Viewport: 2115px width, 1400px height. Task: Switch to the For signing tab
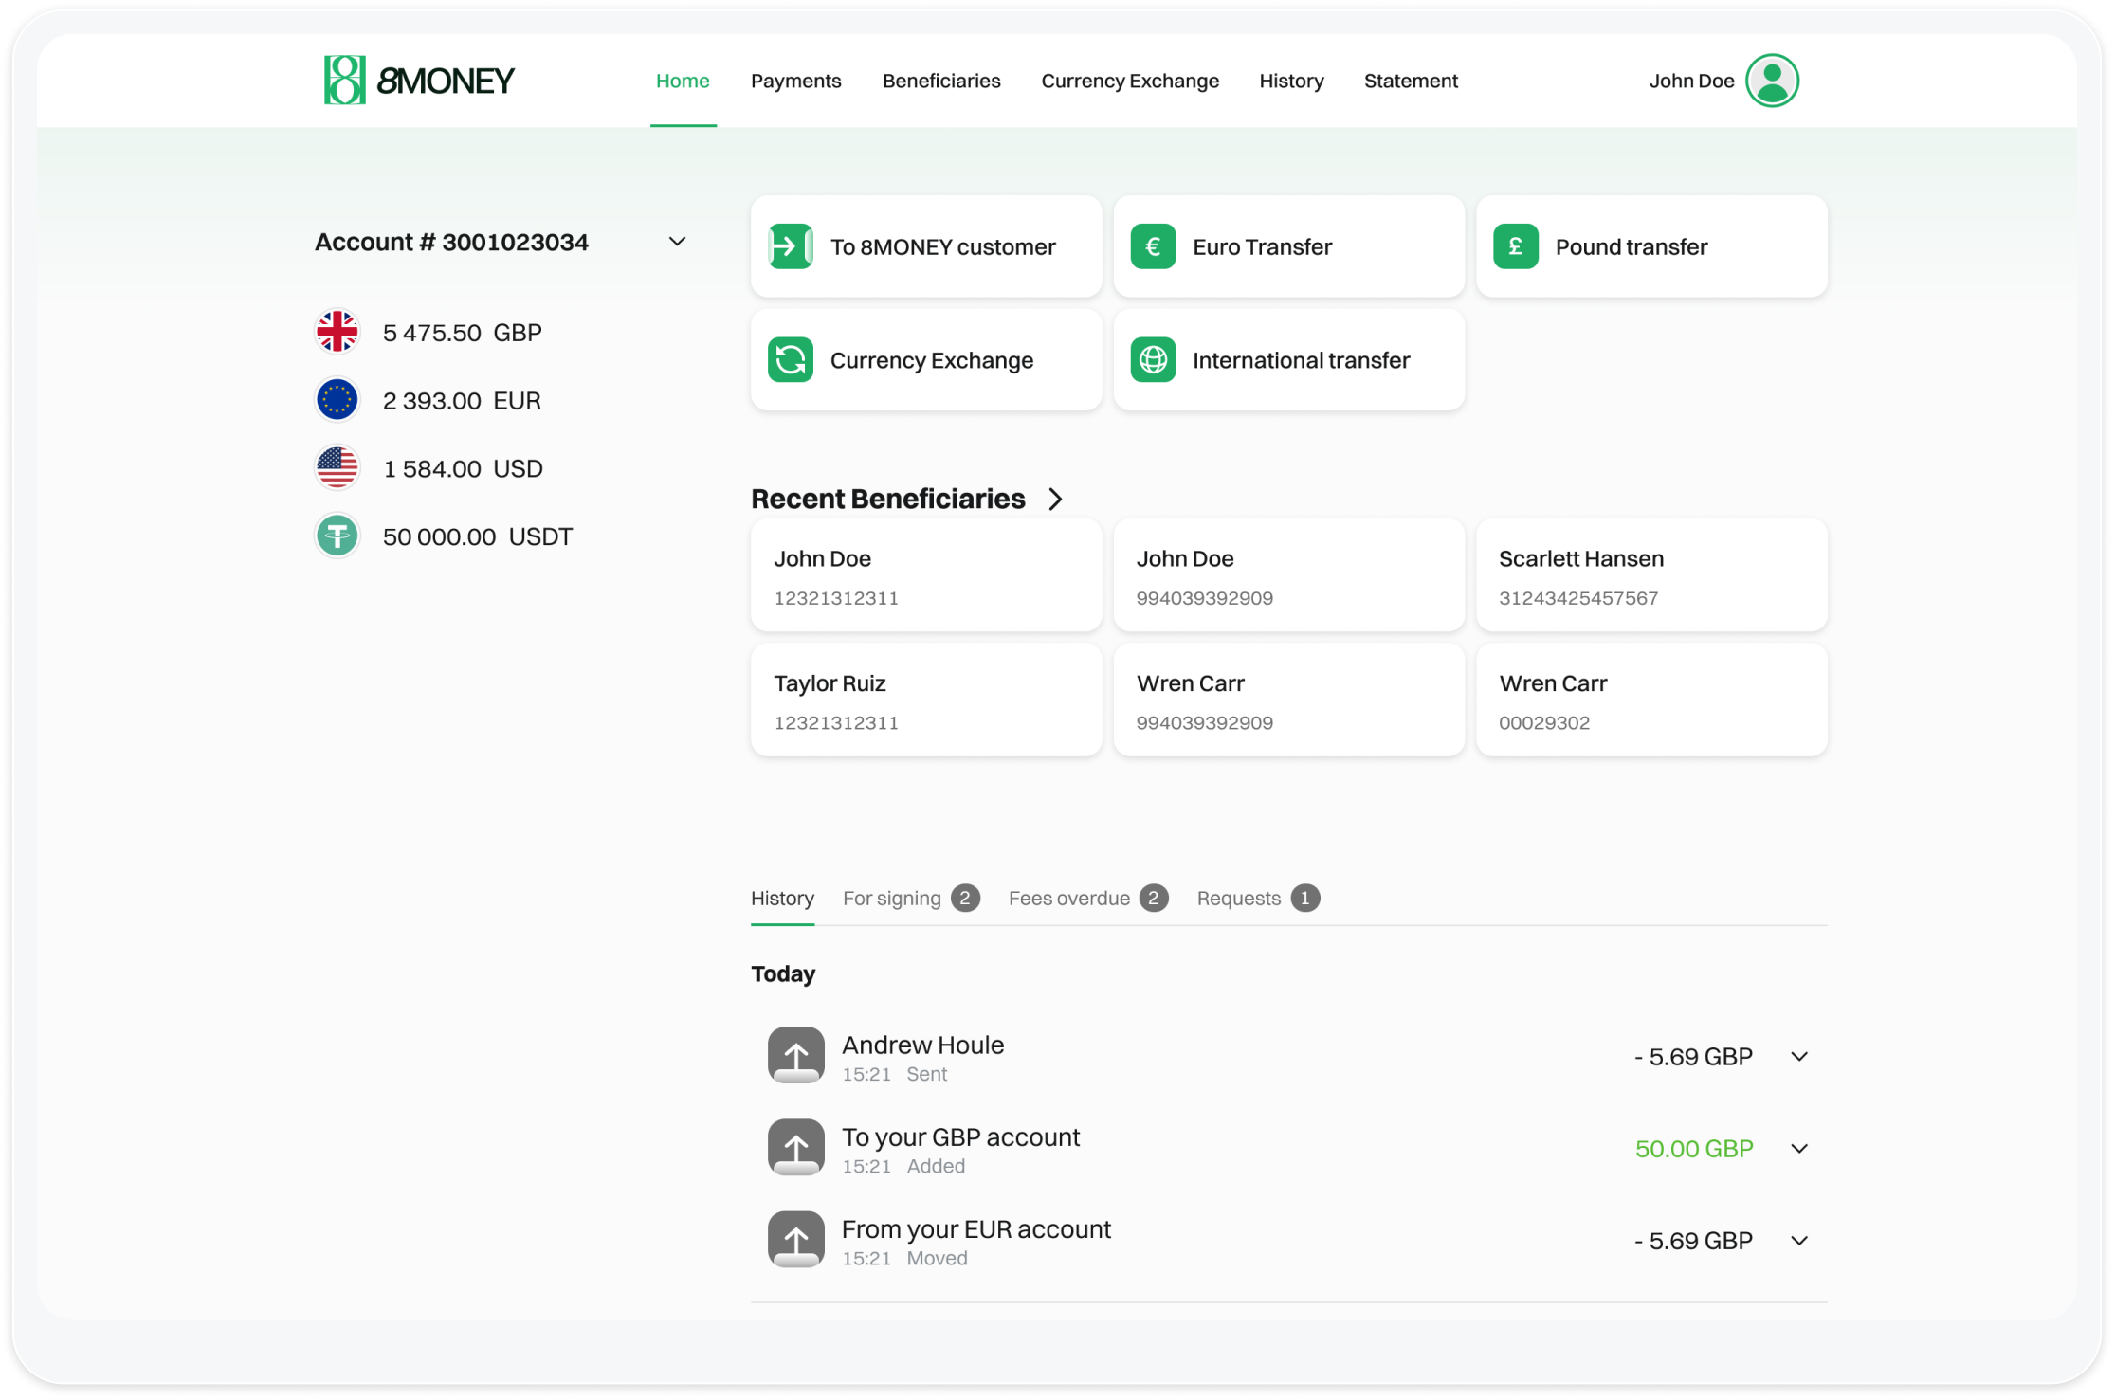click(x=911, y=898)
